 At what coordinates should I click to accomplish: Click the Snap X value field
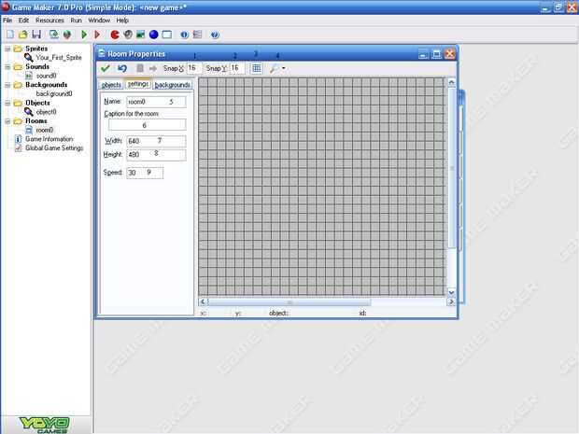194,68
